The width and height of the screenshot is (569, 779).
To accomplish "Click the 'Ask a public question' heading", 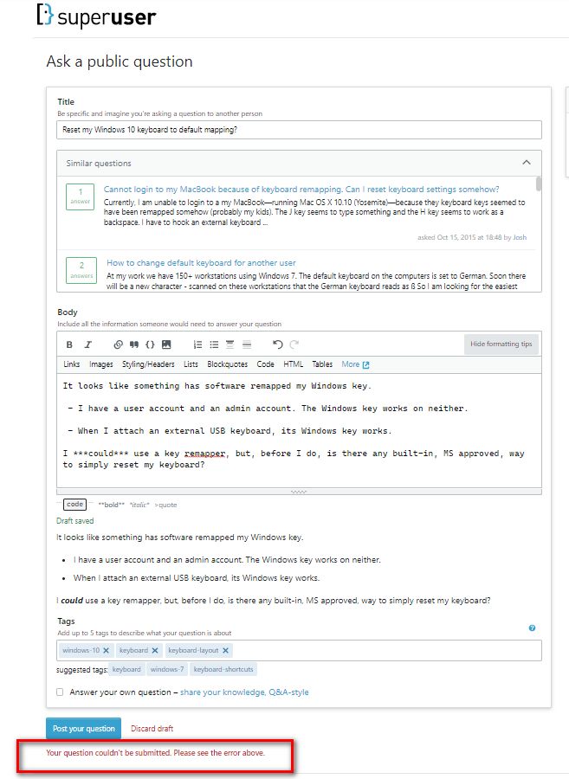I will (120, 61).
